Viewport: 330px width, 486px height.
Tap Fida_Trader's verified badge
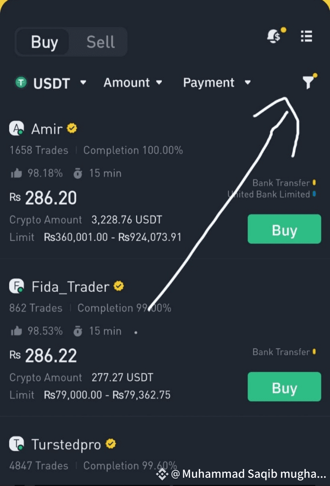click(119, 286)
